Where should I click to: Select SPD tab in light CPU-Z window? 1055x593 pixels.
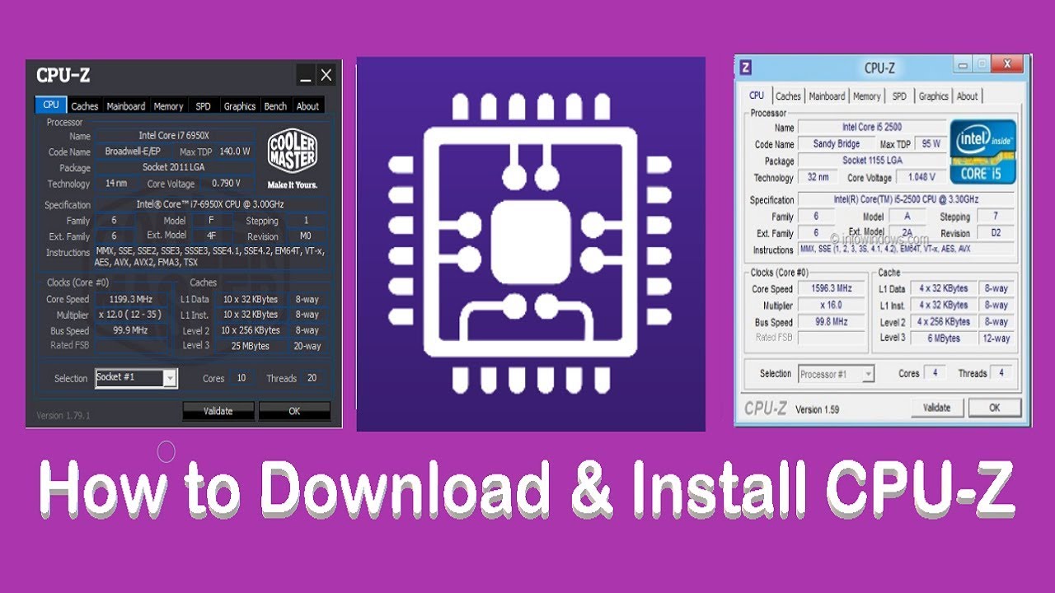point(899,96)
